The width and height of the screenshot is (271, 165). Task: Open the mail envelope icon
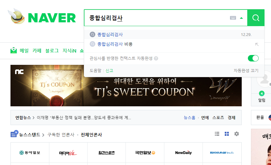coord(14,50)
